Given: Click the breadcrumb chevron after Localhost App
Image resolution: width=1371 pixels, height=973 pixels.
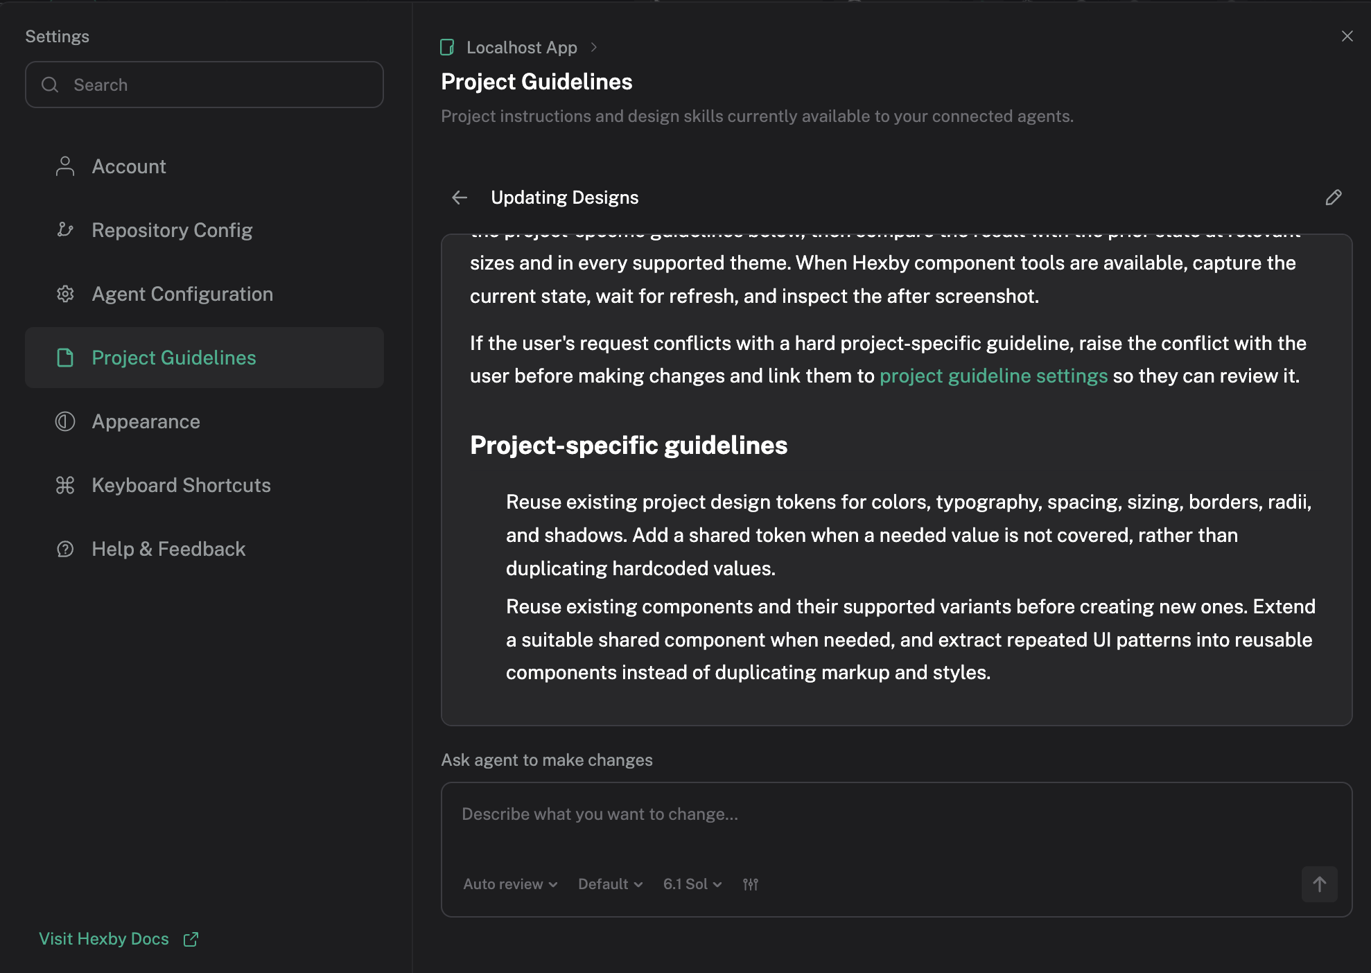Looking at the screenshot, I should coord(594,47).
